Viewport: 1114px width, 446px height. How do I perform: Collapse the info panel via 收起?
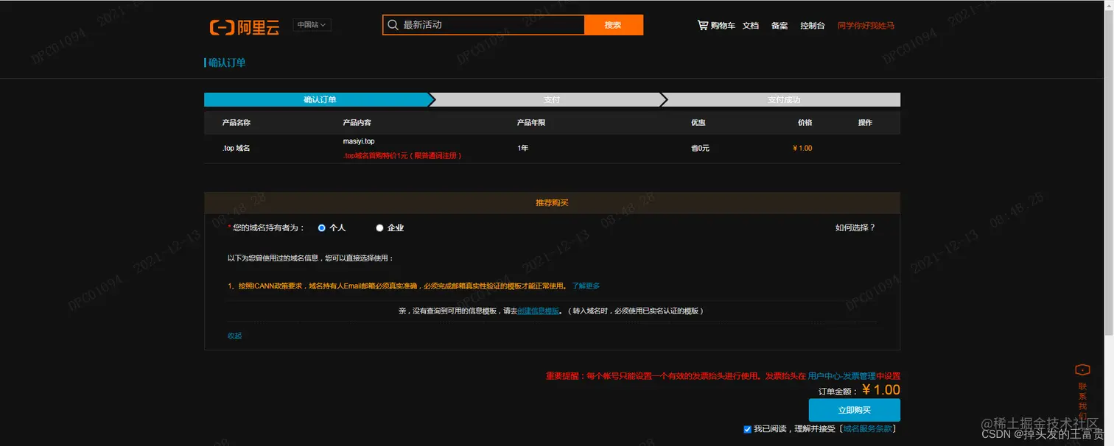234,335
